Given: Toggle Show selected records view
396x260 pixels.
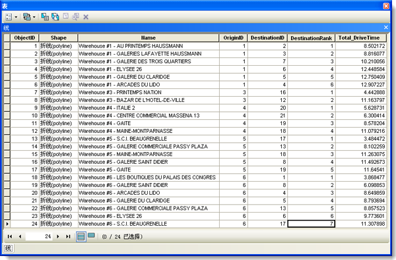Looking at the screenshot, I should [92, 236].
